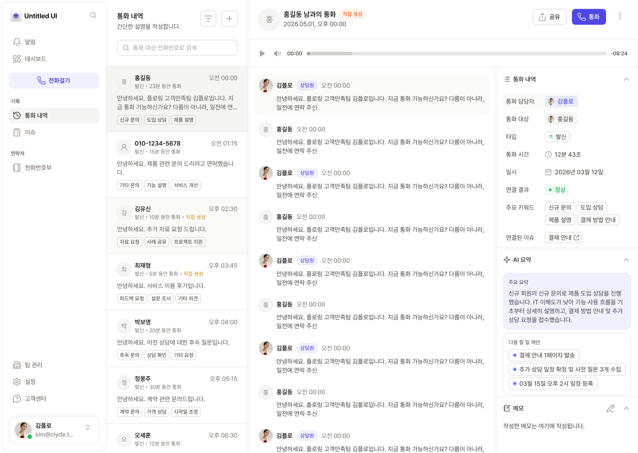
Task: Seek on the audio progress bar
Action: tap(456, 53)
